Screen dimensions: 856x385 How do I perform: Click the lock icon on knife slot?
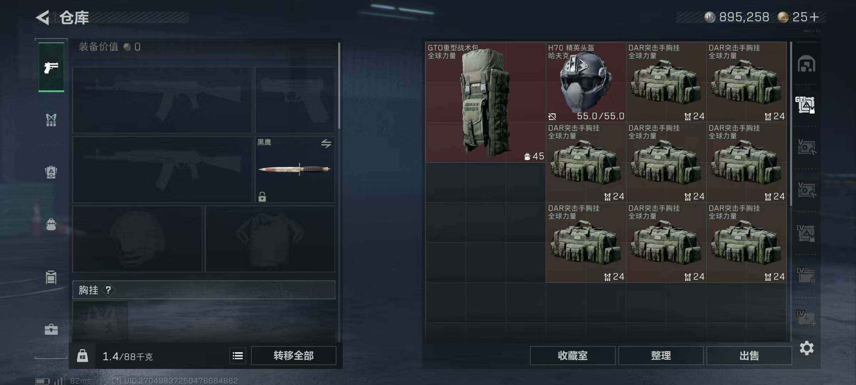click(262, 196)
